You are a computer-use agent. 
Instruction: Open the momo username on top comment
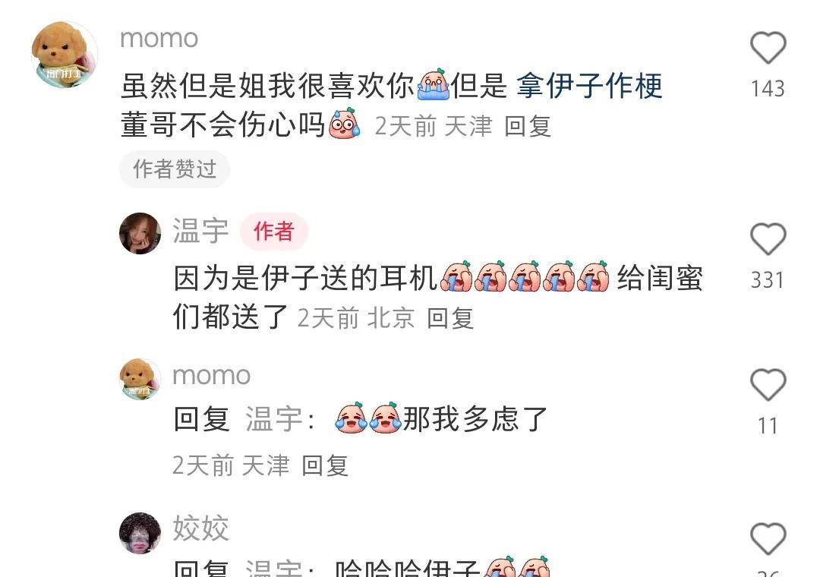[159, 38]
